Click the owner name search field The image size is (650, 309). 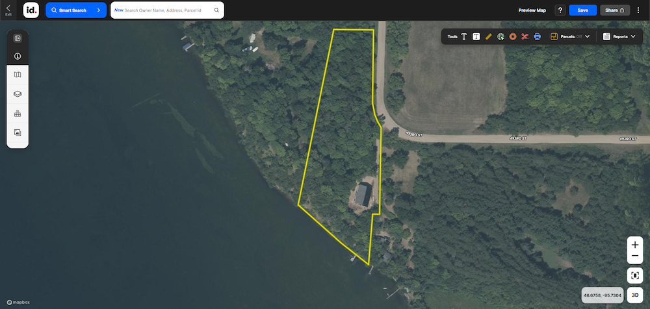[x=167, y=10]
